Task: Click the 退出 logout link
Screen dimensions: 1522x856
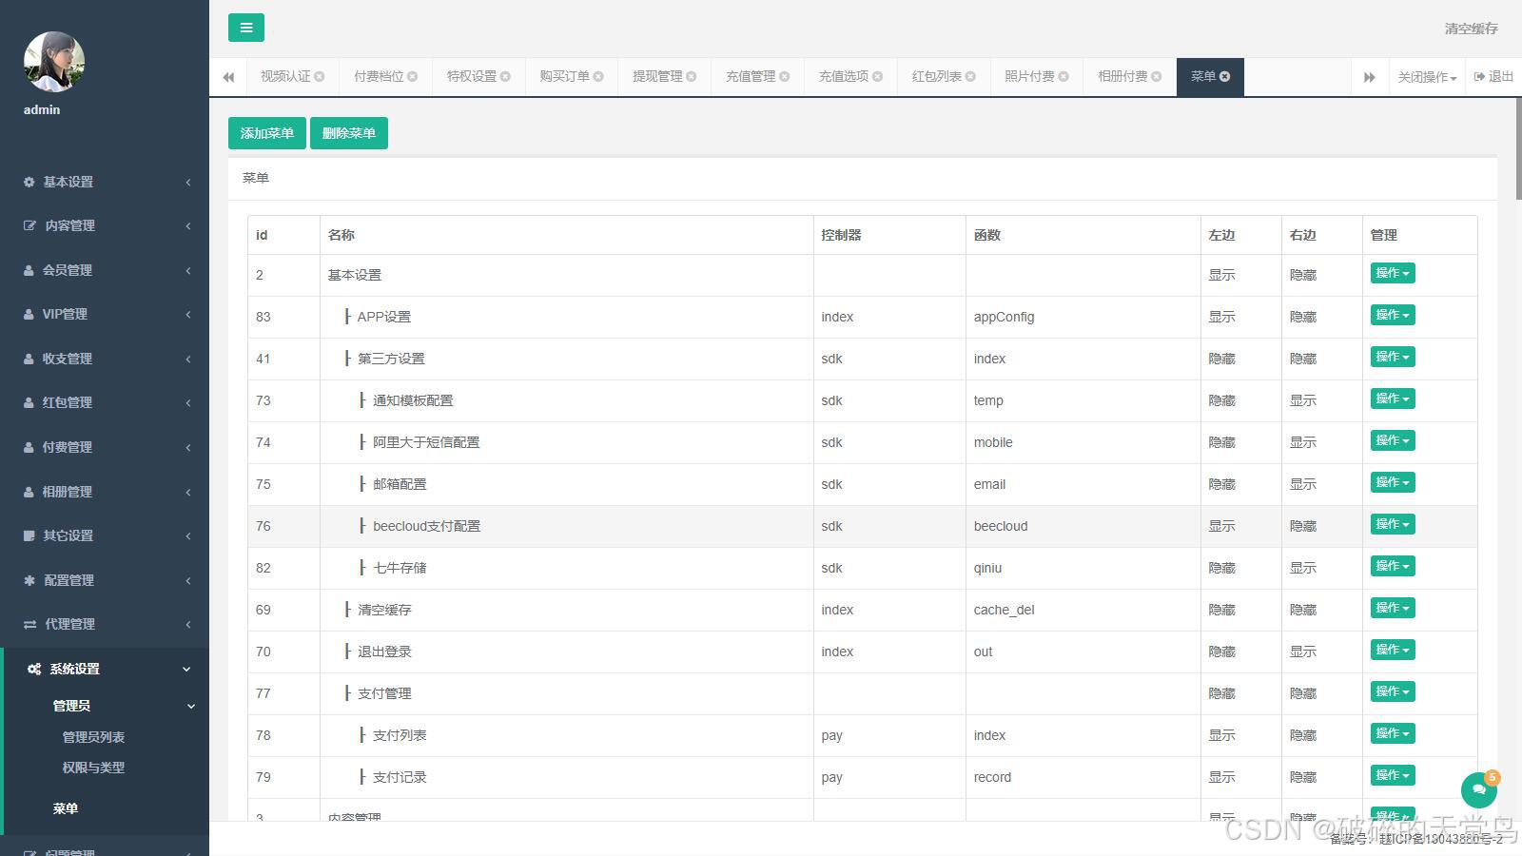Action: point(1493,77)
